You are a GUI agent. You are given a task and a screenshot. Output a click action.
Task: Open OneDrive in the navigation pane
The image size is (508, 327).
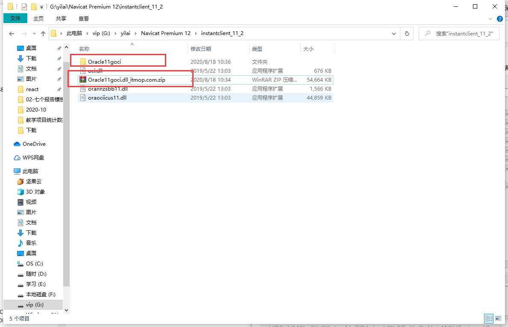click(34, 144)
